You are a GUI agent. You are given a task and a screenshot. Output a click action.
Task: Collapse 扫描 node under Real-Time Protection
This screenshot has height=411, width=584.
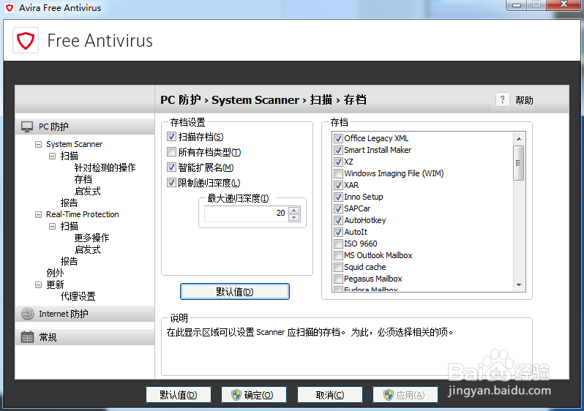tap(53, 226)
